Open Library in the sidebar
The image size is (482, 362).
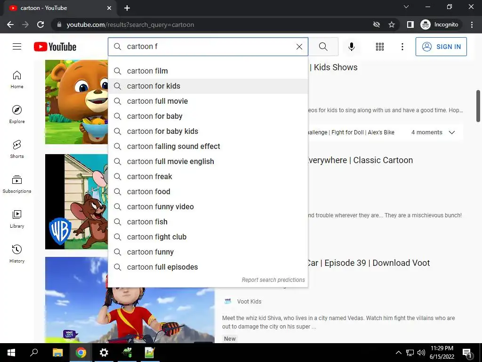point(17,219)
